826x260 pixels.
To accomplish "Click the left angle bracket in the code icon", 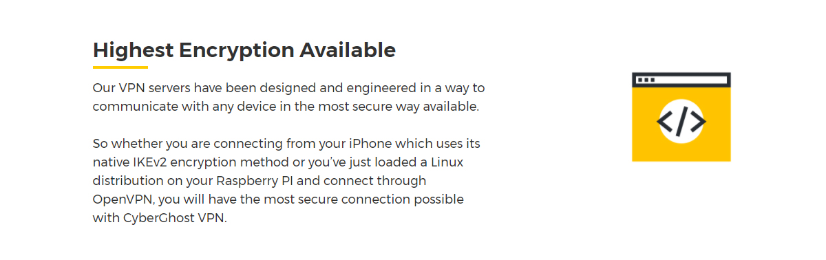I will (664, 122).
